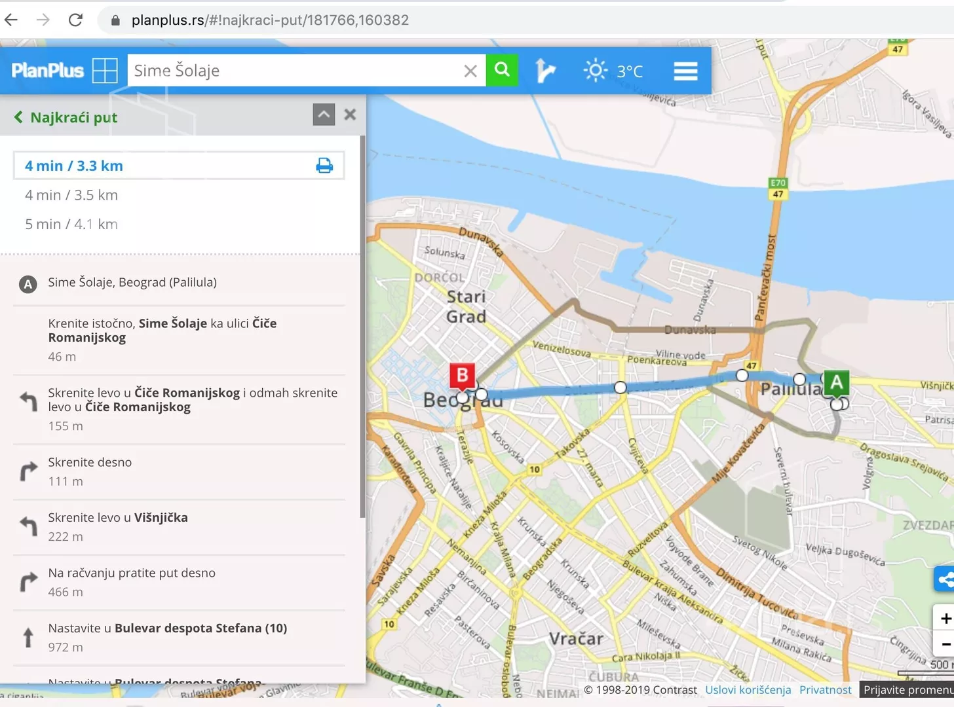Image resolution: width=954 pixels, height=707 pixels.
Task: Open the Privatnost link
Action: 825,689
